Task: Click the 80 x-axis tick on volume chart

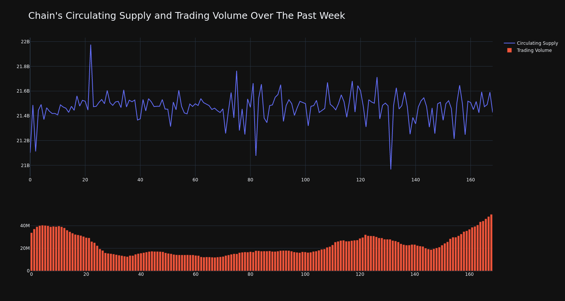Action: 250,274
